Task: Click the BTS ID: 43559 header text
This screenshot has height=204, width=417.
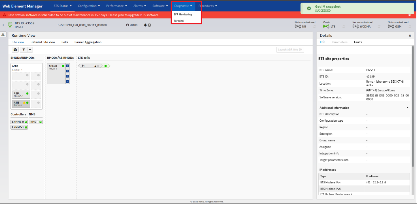Action: tap(25, 23)
